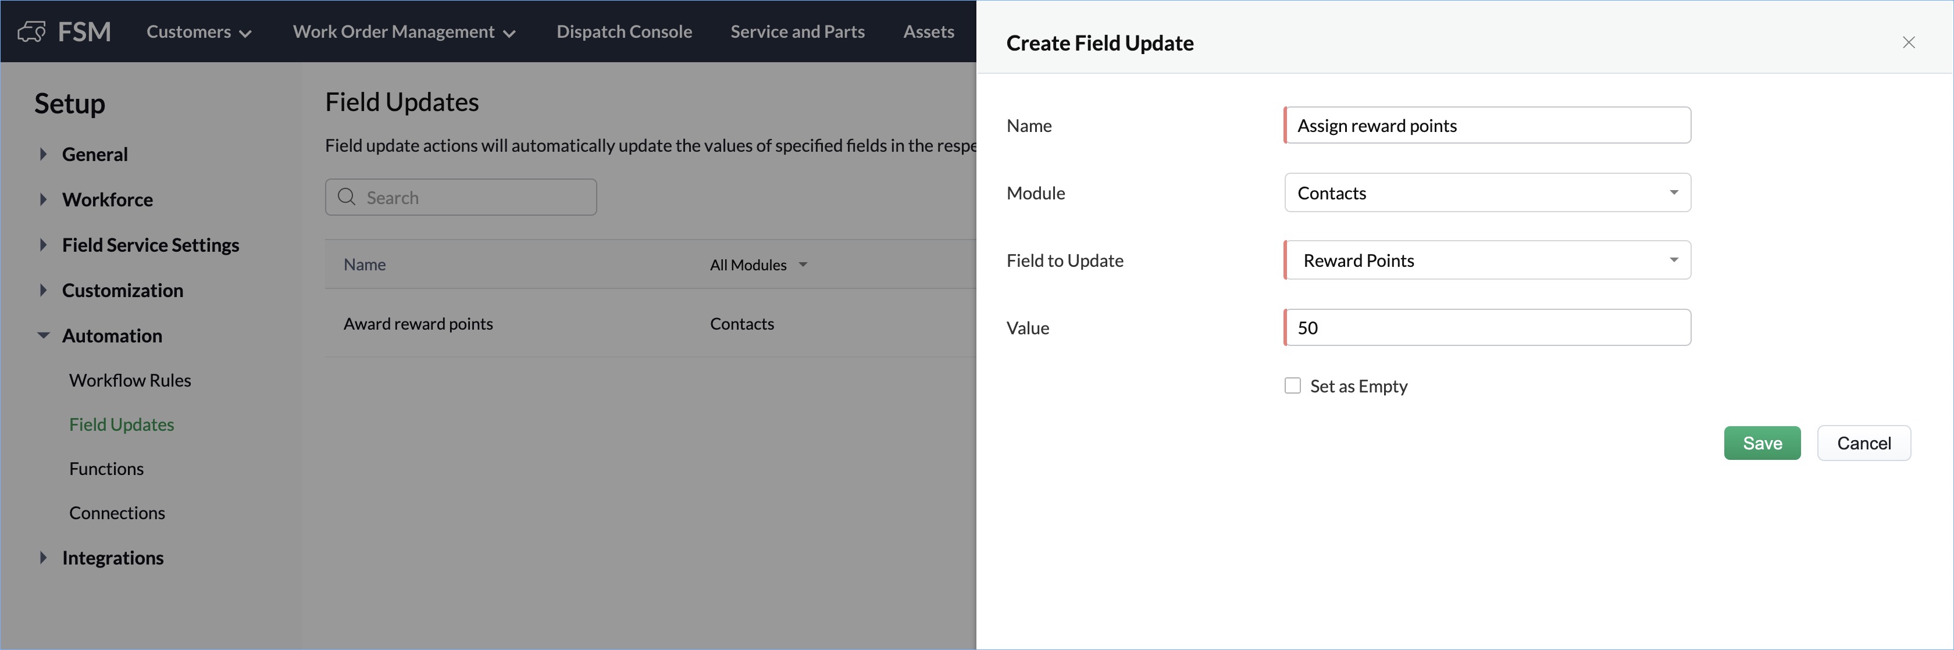Click the green Save button
This screenshot has width=1954, height=650.
click(1762, 443)
